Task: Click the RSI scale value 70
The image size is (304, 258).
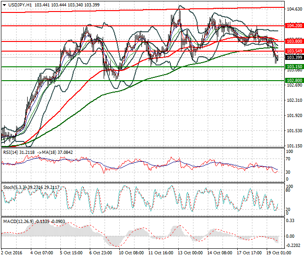Action: [x=288, y=159]
